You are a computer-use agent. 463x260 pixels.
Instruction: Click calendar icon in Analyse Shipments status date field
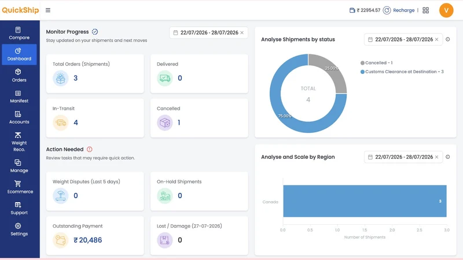pyautogui.click(x=370, y=39)
